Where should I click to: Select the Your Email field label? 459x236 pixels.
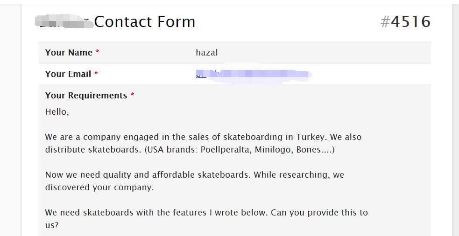pyautogui.click(x=68, y=74)
